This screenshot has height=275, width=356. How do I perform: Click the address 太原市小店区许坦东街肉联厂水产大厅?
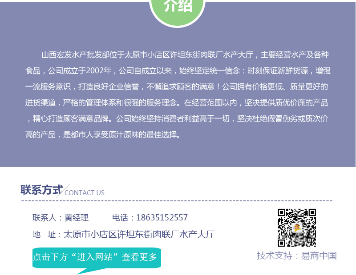click(x=139, y=234)
